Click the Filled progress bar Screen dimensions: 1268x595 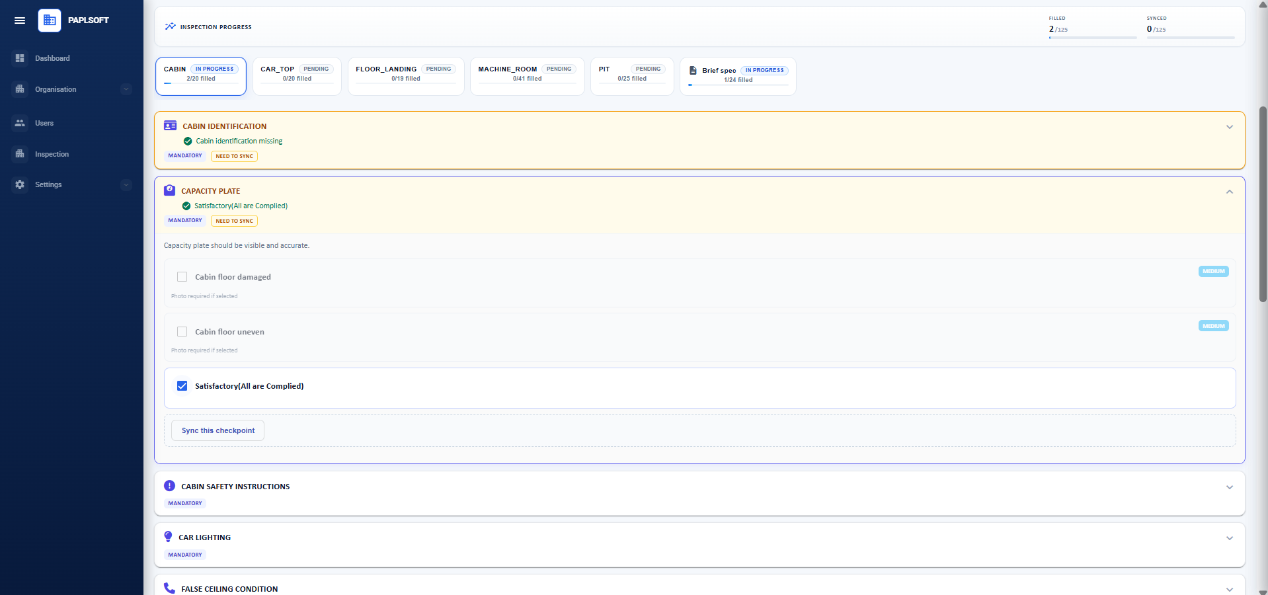tap(1093, 38)
